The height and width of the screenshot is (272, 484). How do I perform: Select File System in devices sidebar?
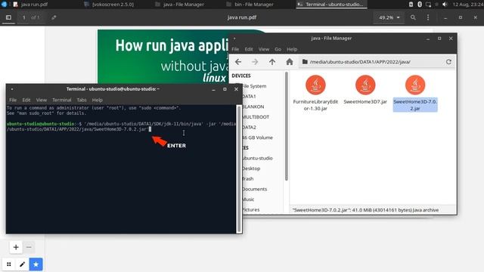coord(254,86)
